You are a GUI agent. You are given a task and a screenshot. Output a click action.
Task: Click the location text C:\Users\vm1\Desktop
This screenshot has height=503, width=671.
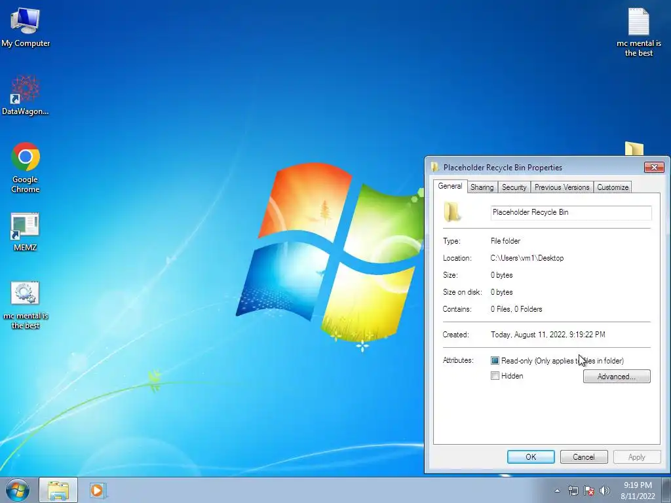click(527, 258)
